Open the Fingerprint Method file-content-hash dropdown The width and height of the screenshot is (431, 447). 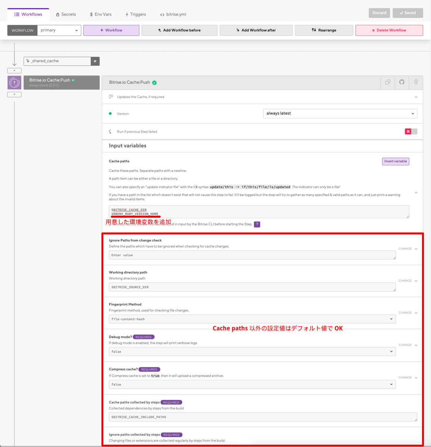[252, 319]
